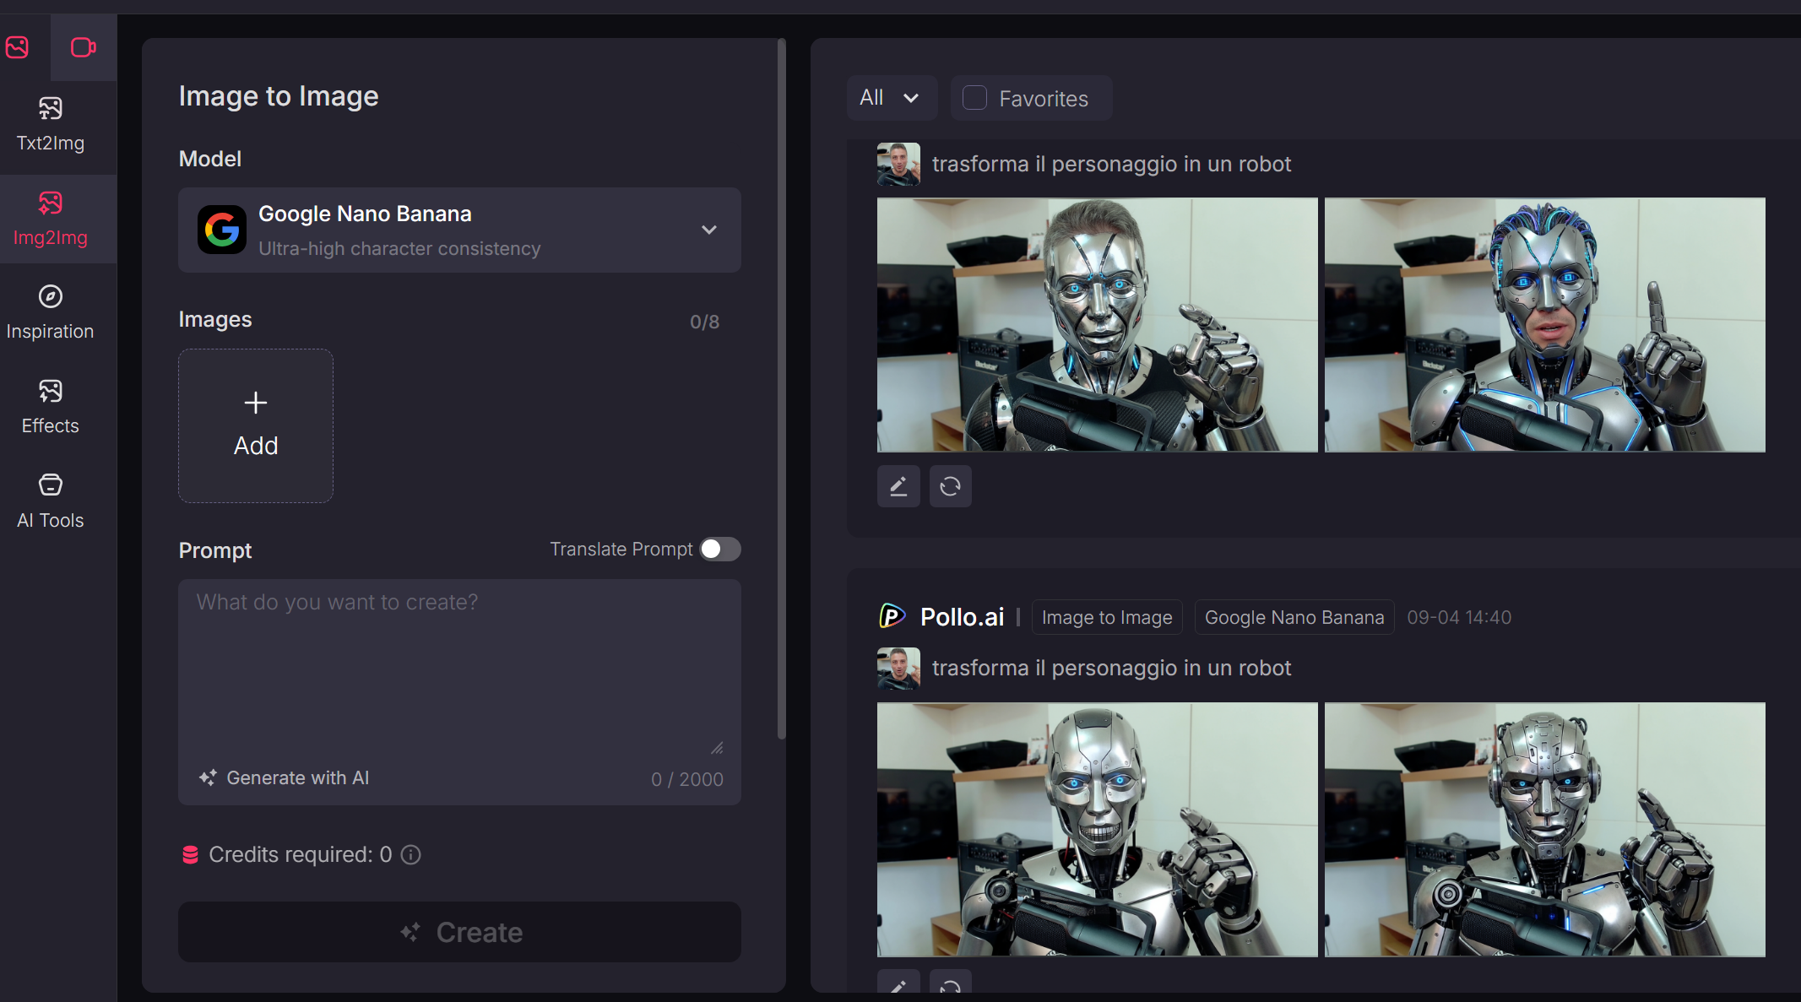Click source avatar thumbnail beside lower prompt
The image size is (1801, 1002).
pyautogui.click(x=898, y=669)
